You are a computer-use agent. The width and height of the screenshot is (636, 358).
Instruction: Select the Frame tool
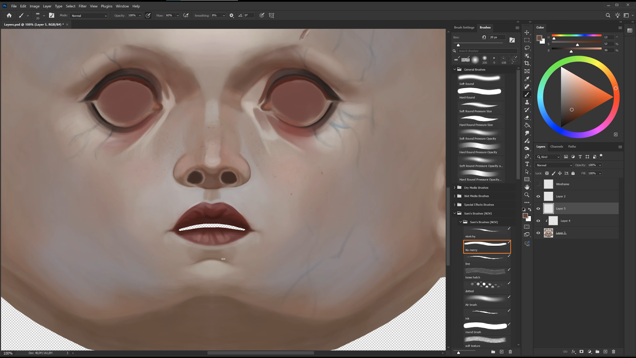pos(527,71)
